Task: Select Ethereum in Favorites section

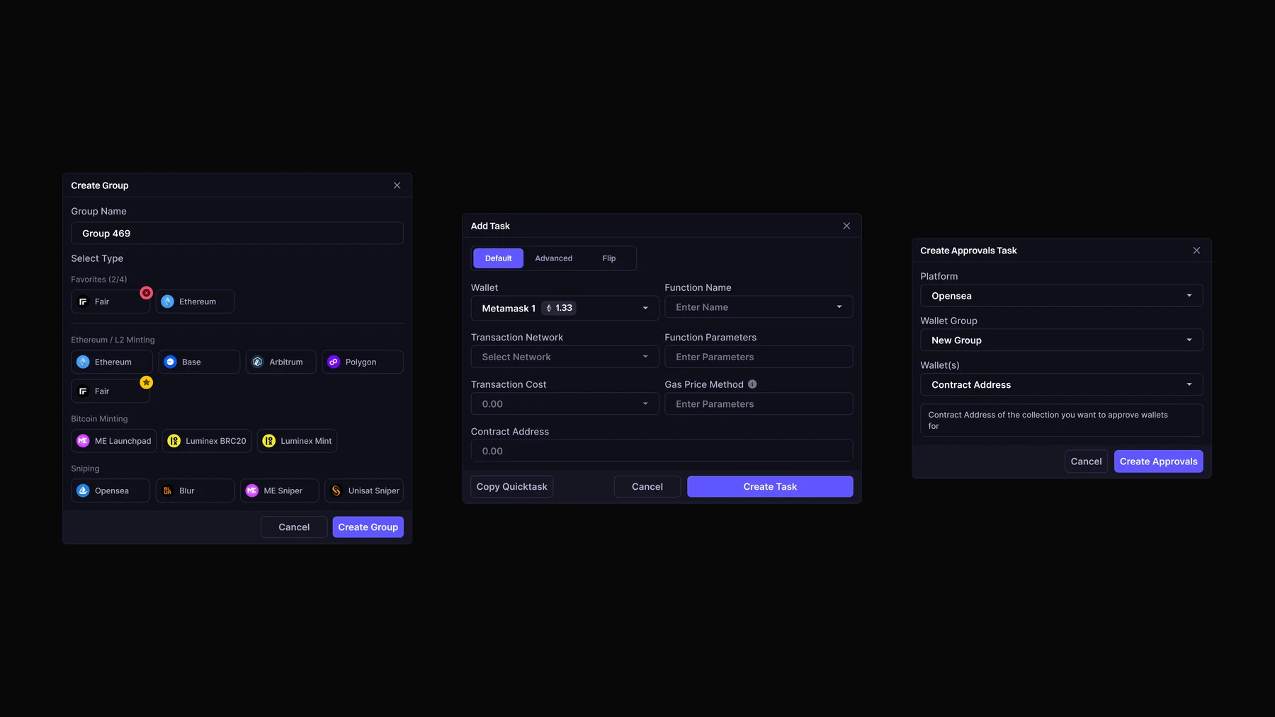Action: (x=195, y=302)
